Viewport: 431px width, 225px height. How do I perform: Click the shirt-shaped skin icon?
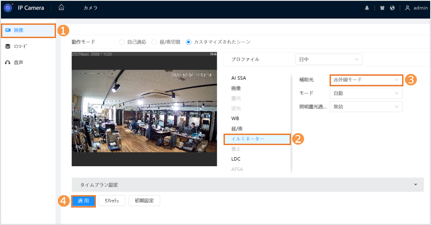382,8
